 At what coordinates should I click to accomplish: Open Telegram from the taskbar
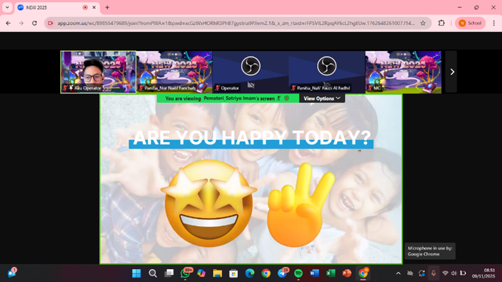282,273
